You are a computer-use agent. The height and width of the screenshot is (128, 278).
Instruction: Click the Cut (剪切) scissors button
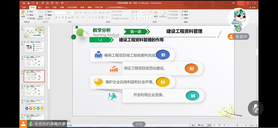(x=30, y=11)
